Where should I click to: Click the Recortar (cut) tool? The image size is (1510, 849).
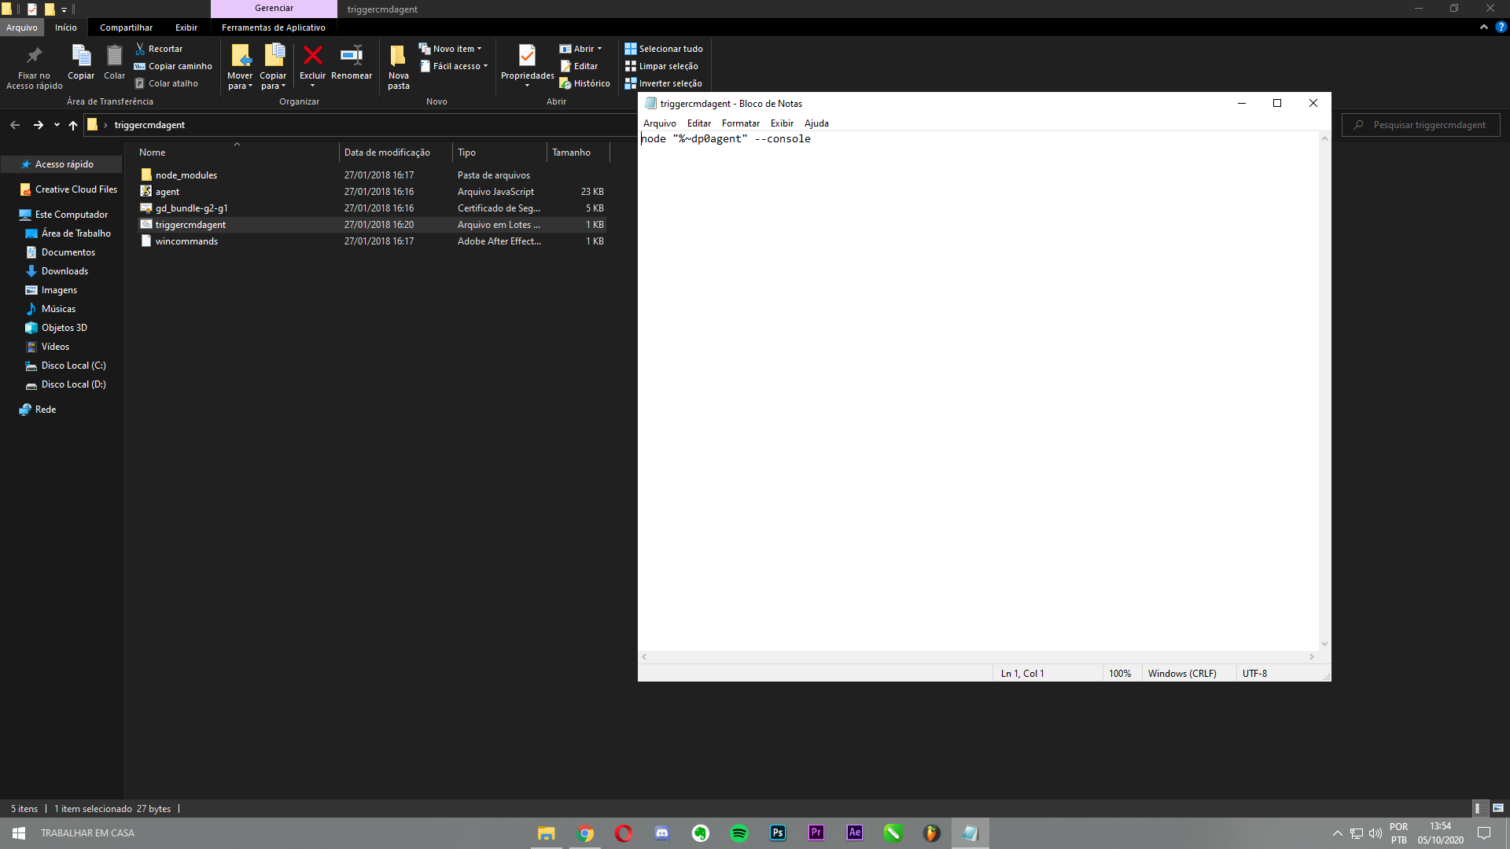[x=159, y=49]
